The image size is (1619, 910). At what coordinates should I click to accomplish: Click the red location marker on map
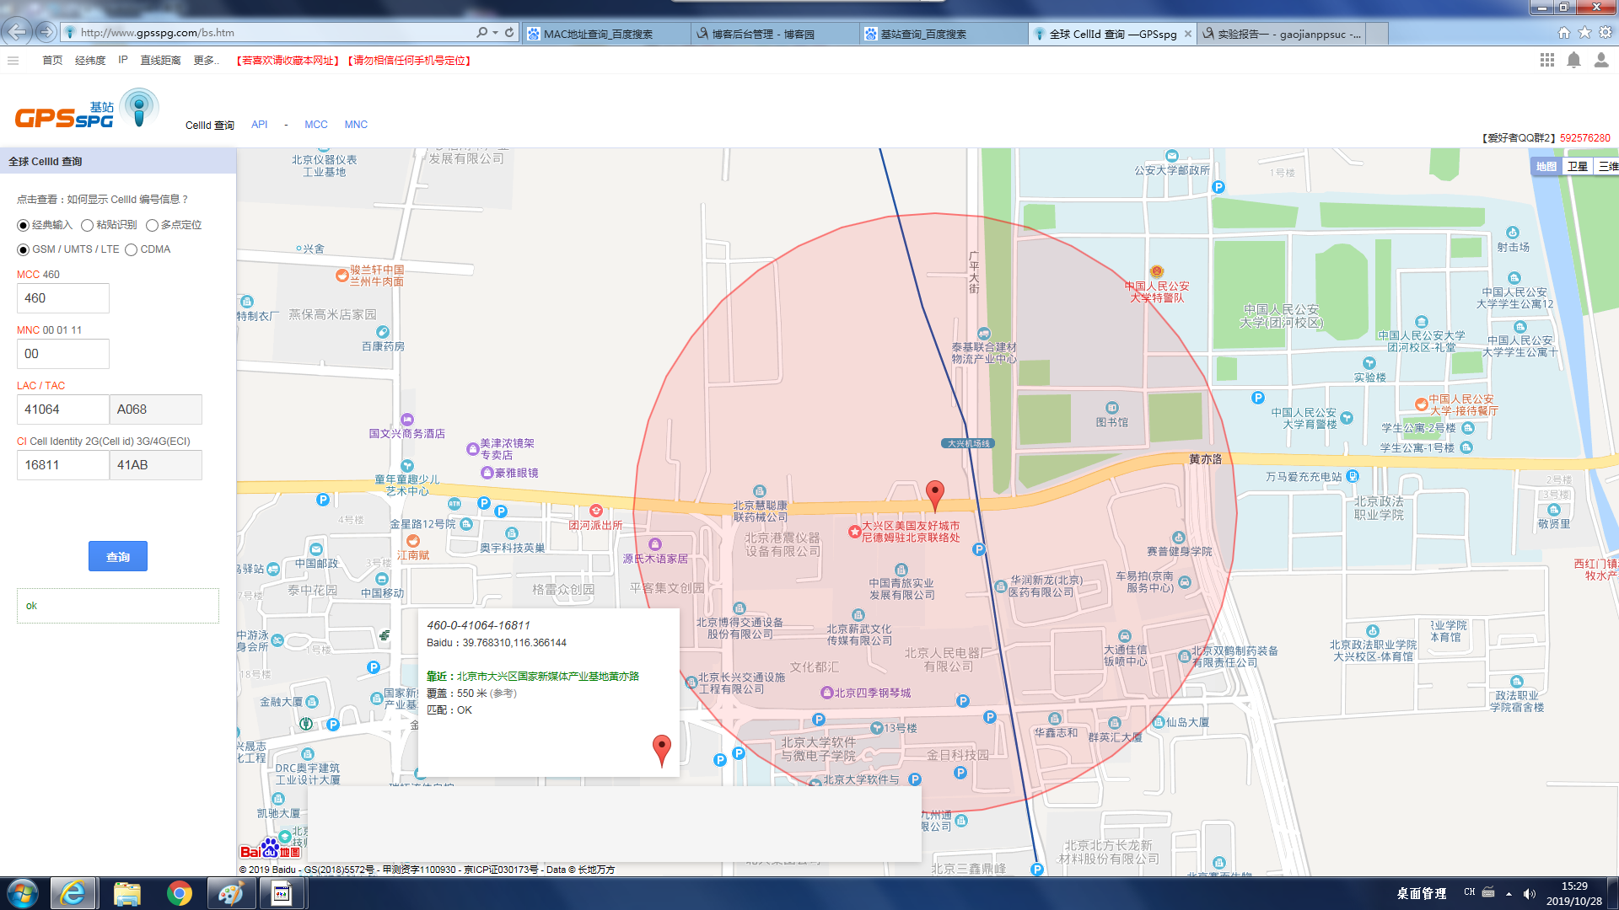pyautogui.click(x=934, y=493)
